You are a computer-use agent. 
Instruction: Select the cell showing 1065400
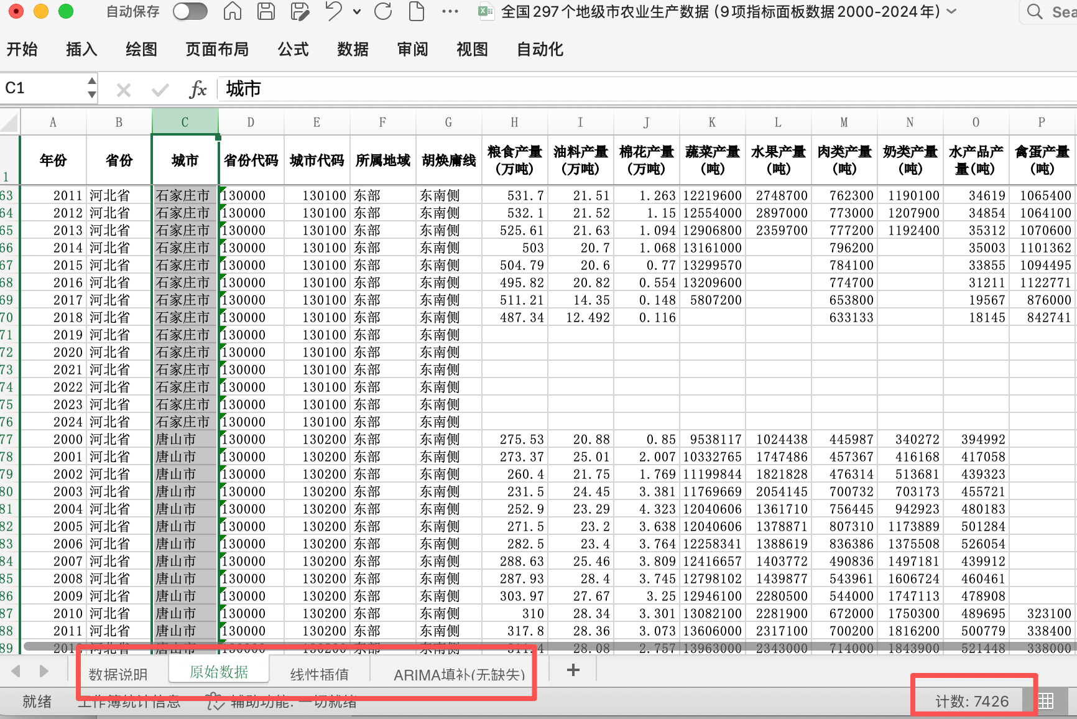coord(1042,195)
